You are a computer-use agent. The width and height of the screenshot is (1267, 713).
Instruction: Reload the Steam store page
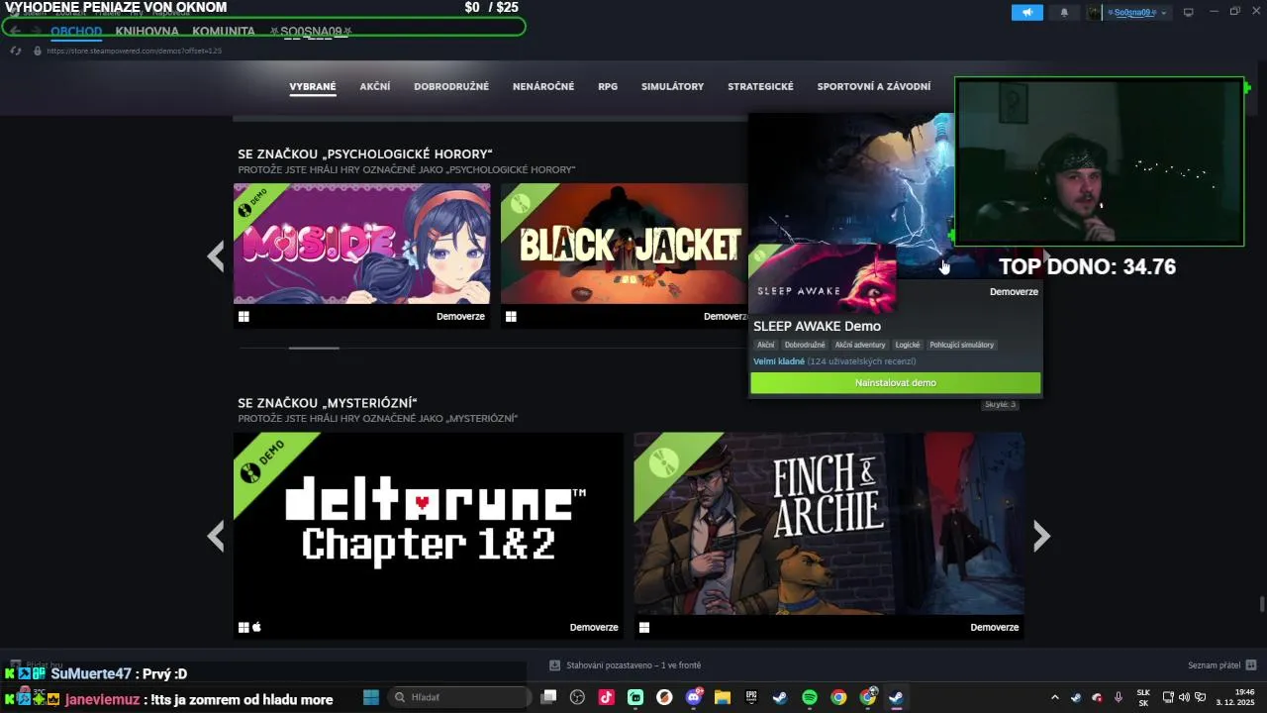tap(16, 51)
